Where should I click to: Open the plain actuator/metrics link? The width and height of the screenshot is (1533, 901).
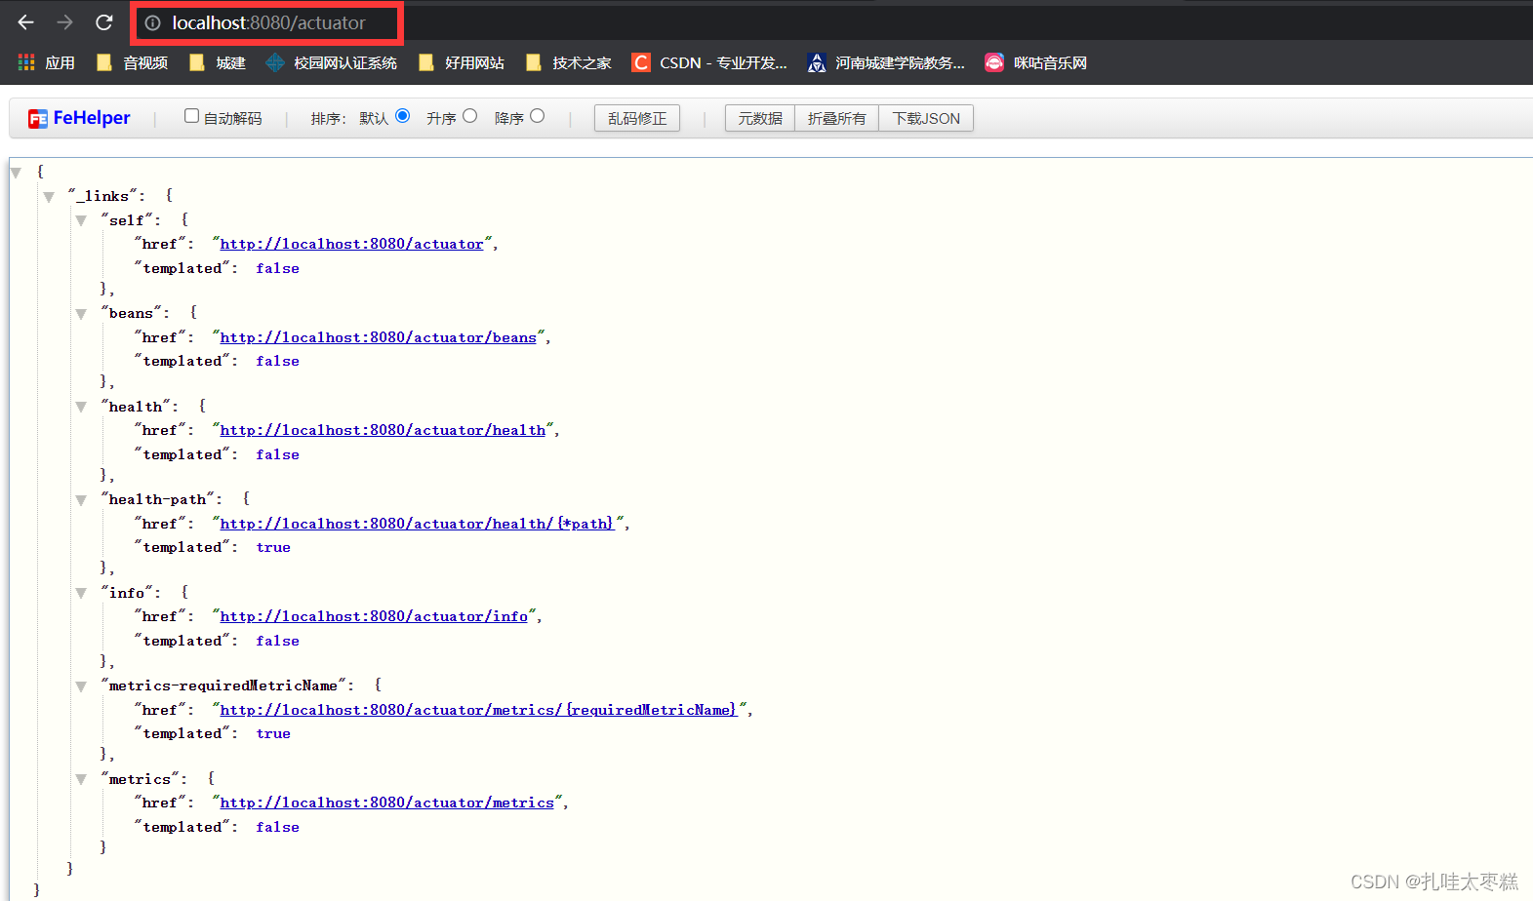click(387, 803)
